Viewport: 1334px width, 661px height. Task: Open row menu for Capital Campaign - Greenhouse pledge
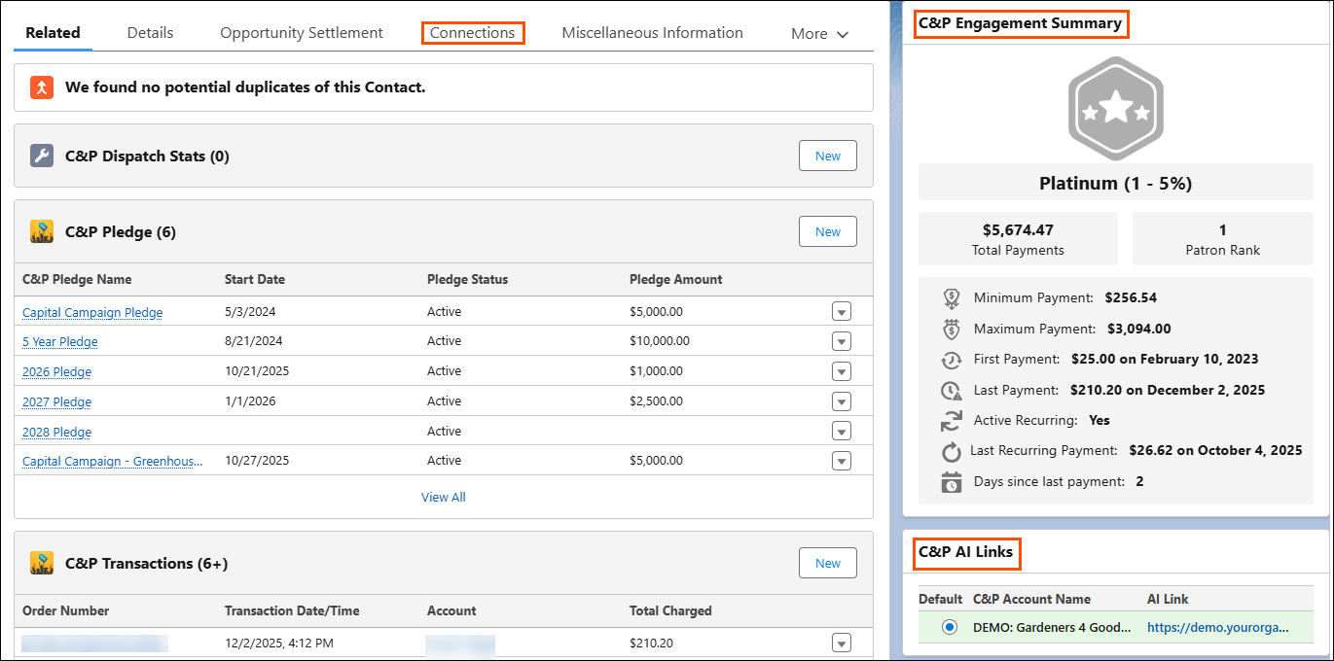[x=842, y=461]
